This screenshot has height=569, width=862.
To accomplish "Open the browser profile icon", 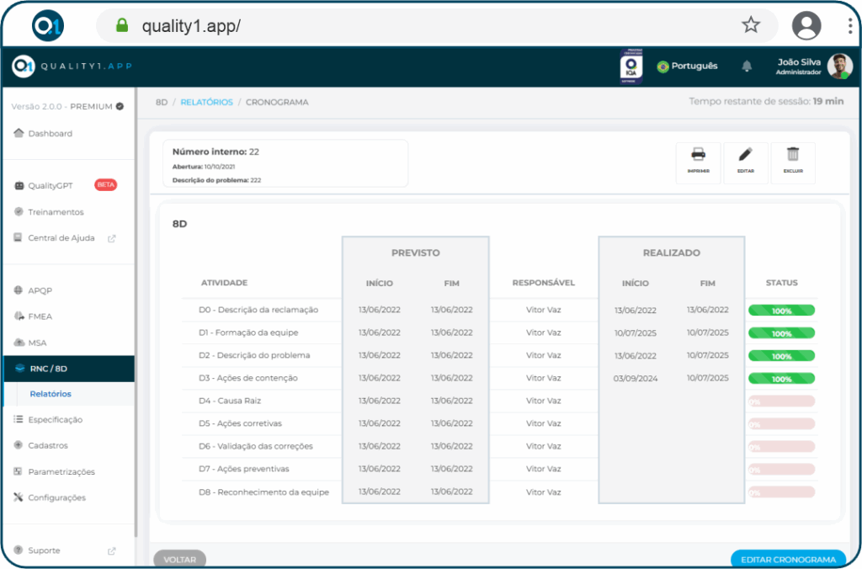I will point(806,25).
